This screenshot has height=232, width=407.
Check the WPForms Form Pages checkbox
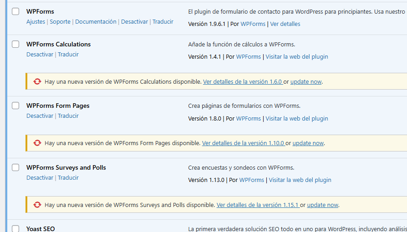tap(15, 106)
